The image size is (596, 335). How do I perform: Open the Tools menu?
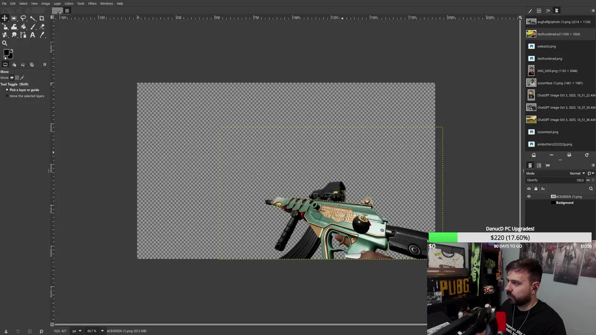pyautogui.click(x=81, y=3)
